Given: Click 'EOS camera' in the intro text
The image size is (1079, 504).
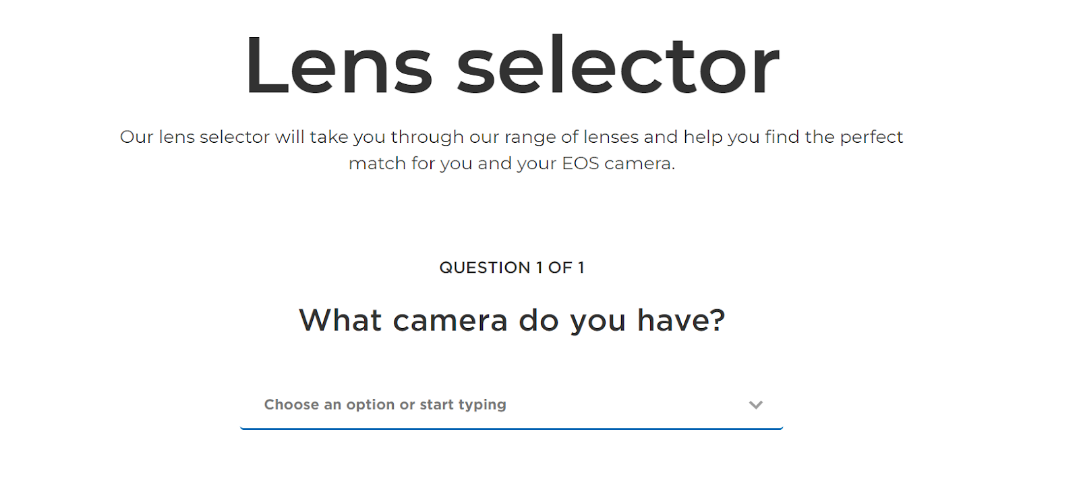Looking at the screenshot, I should tap(617, 164).
